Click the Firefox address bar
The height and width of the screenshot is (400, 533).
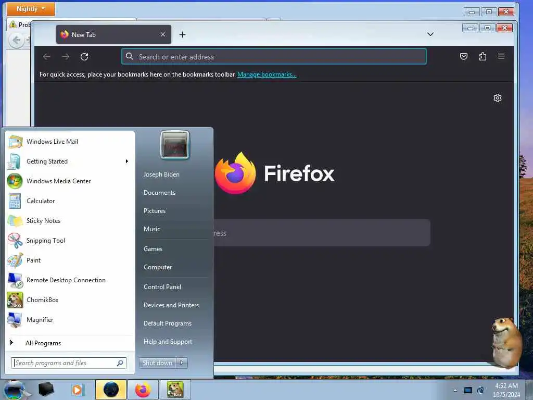[x=274, y=56]
